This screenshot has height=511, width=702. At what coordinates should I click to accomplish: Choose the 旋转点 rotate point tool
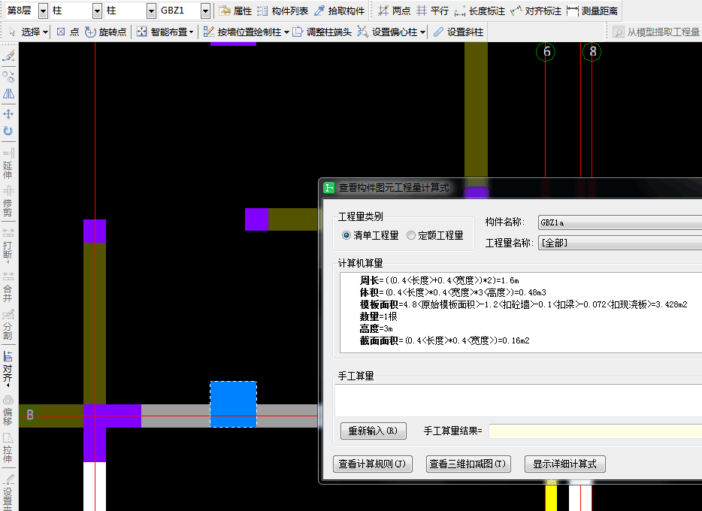point(106,32)
